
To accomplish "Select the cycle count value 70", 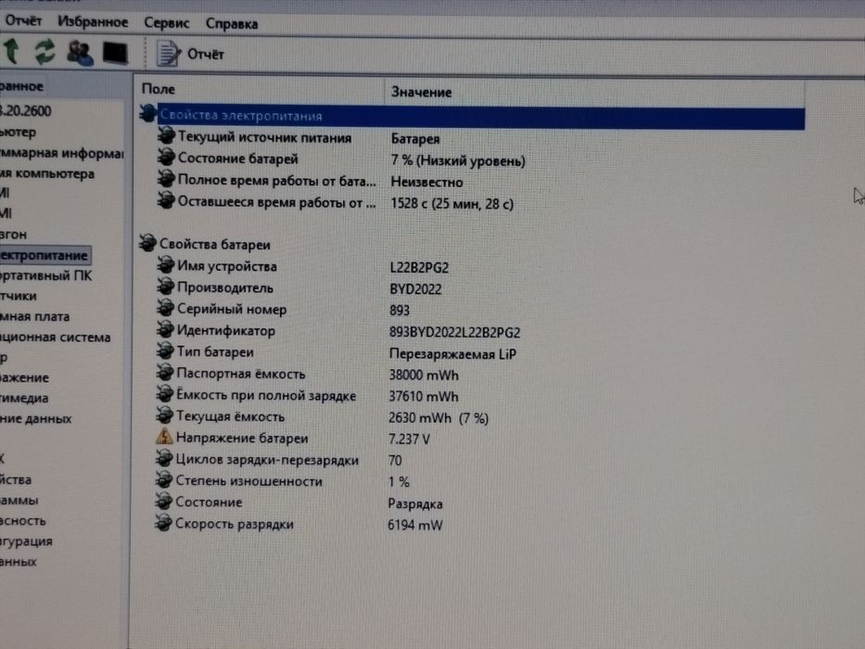I will point(395,460).
